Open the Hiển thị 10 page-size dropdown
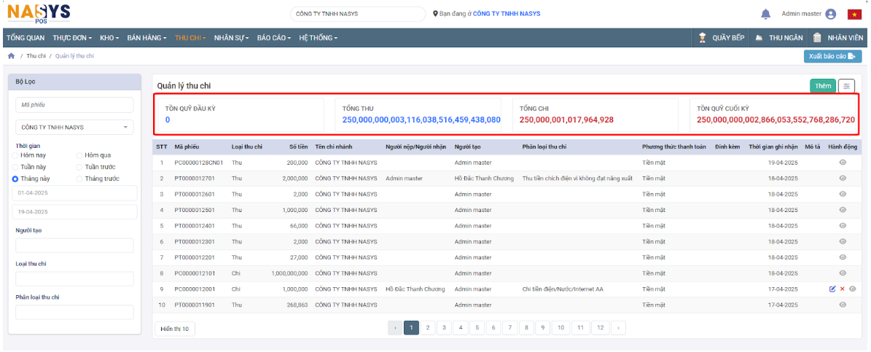This screenshot has height=352, width=871. (174, 329)
